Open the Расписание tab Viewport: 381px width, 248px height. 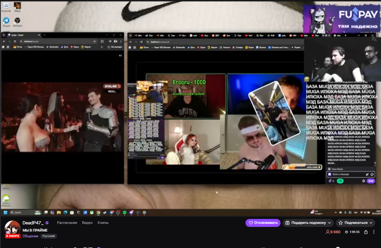pos(67,223)
